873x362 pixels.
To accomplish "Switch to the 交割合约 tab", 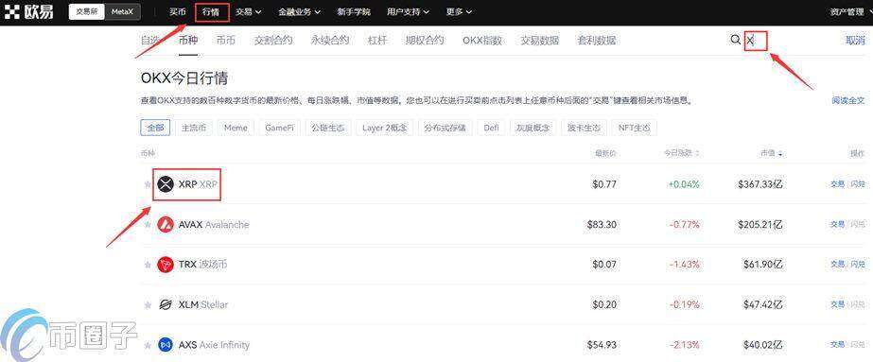I will pyautogui.click(x=273, y=40).
